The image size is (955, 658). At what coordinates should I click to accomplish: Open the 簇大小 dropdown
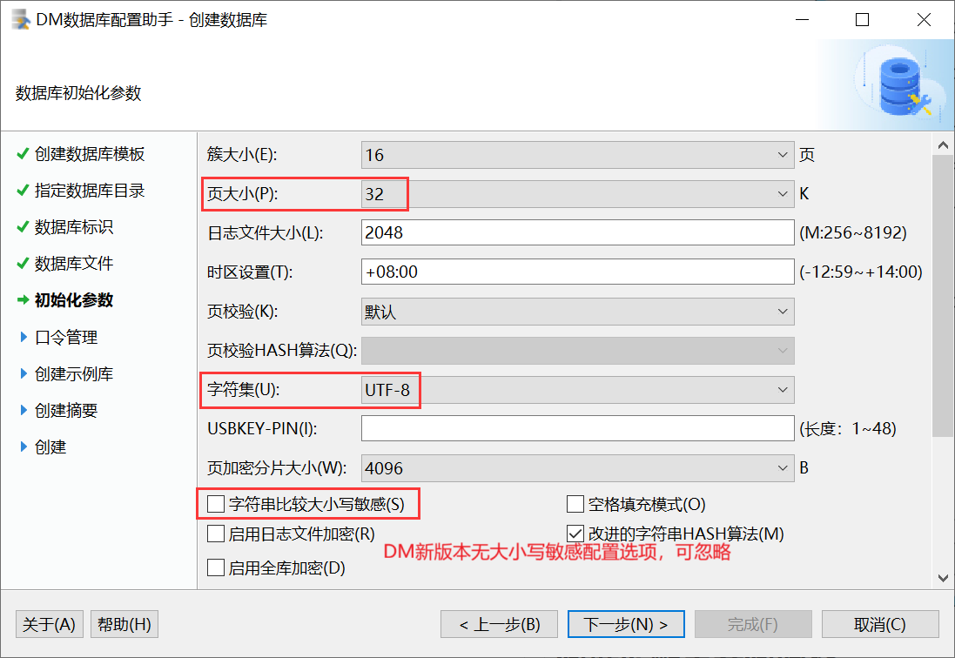pyautogui.click(x=577, y=155)
